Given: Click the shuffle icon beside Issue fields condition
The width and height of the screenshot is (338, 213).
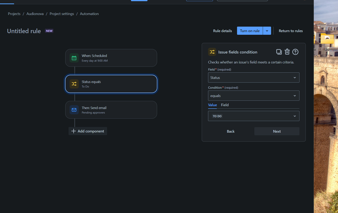Looking at the screenshot, I should (212, 52).
